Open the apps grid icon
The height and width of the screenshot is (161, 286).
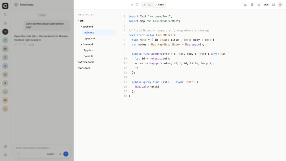(x=273, y=5)
